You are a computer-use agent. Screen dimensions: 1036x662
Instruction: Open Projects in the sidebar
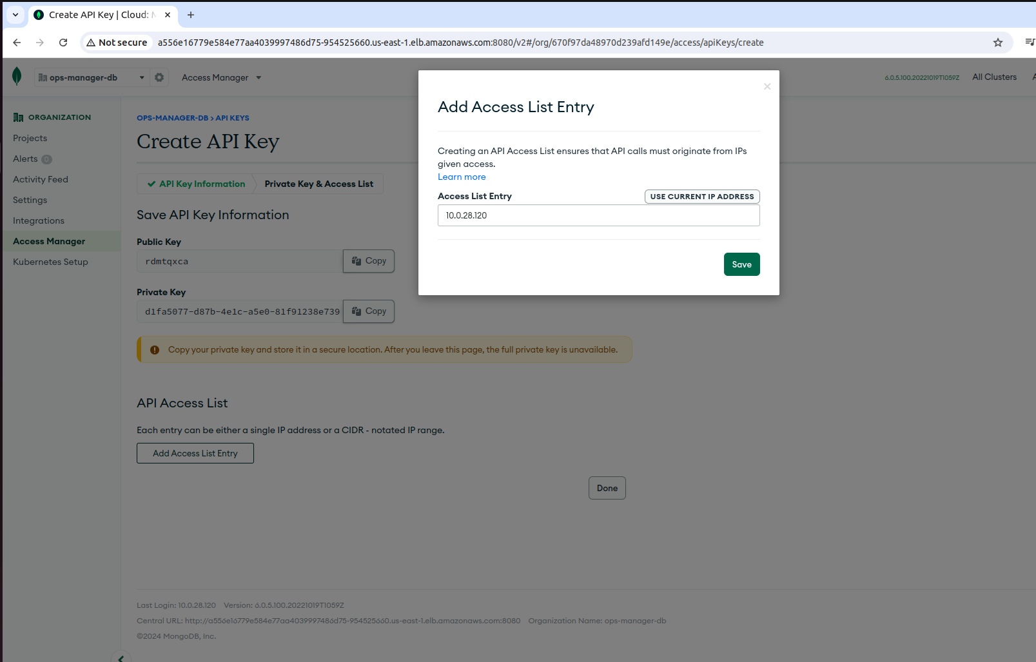pos(30,138)
